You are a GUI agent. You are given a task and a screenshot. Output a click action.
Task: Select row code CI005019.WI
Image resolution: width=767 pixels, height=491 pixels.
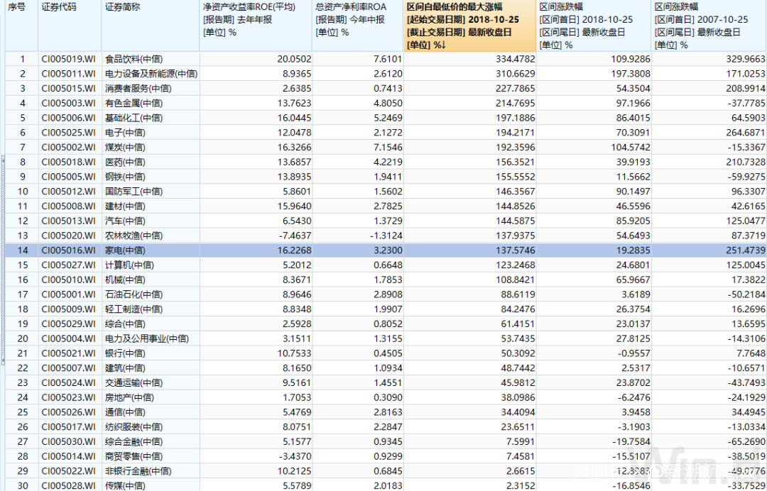(x=68, y=59)
